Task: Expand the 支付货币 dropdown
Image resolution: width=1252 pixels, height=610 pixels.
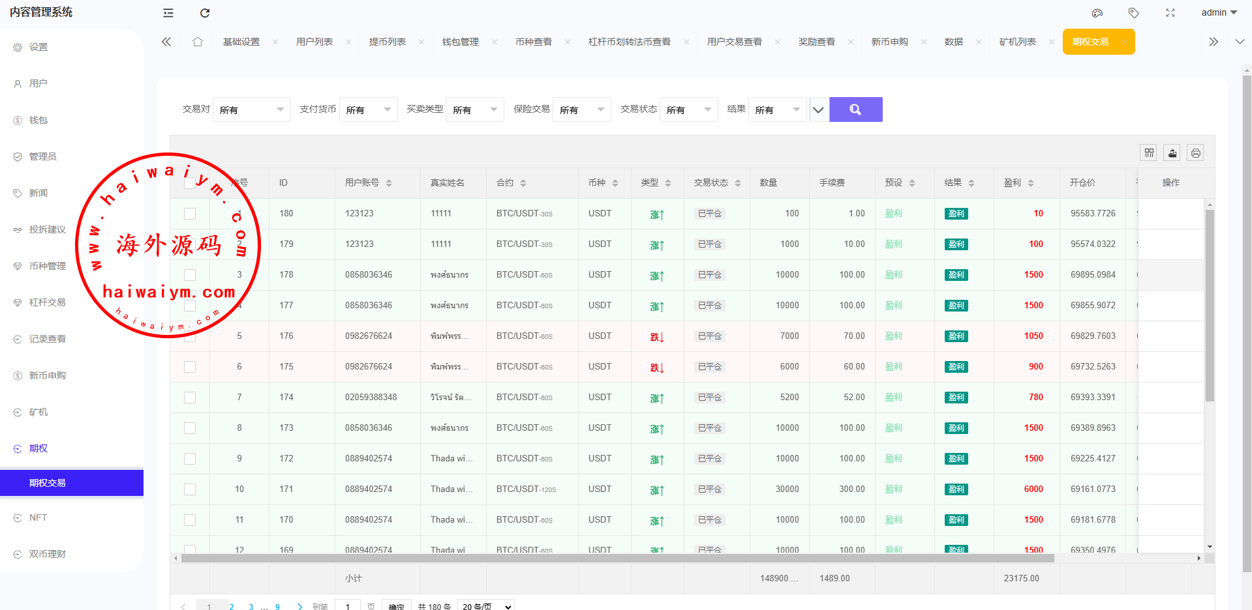Action: 368,109
